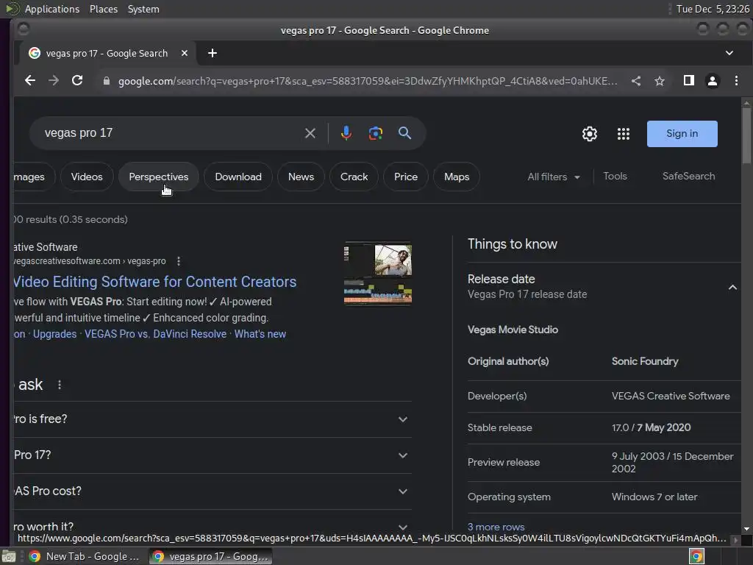Follow the VEGAS Pro vs. DaVinci Resolve link
Viewport: 753px width, 565px height.
tap(156, 334)
